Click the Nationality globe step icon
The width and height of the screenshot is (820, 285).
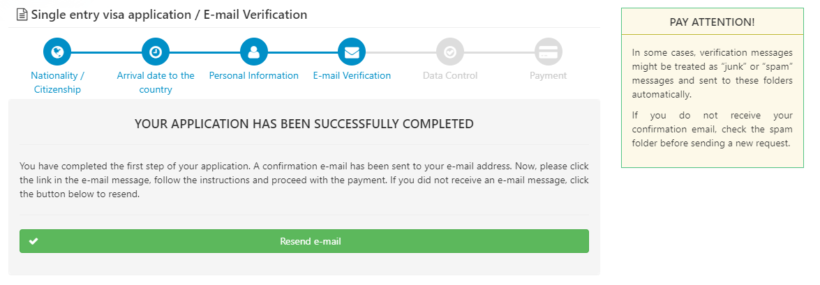(x=57, y=52)
